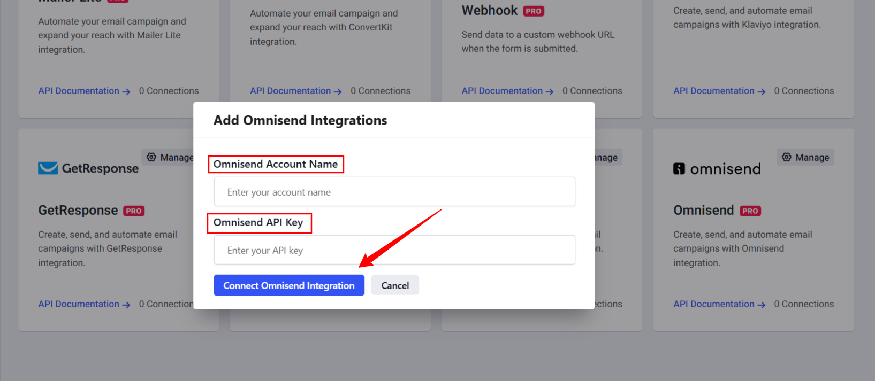Click the Omnisend heading on the card

tap(703, 210)
